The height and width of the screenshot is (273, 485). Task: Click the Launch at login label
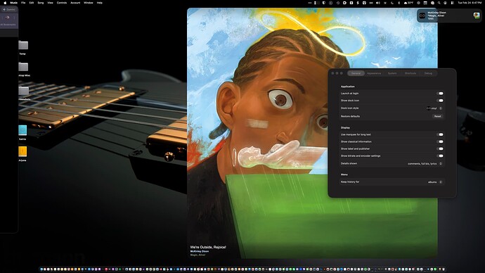pos(349,94)
